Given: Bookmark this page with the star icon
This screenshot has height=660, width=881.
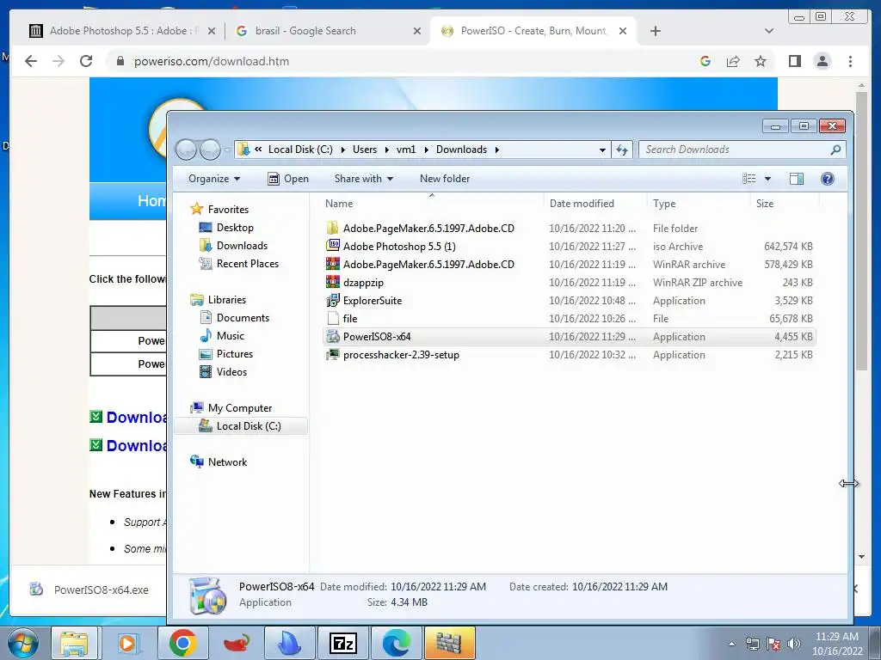Looking at the screenshot, I should coord(761,61).
